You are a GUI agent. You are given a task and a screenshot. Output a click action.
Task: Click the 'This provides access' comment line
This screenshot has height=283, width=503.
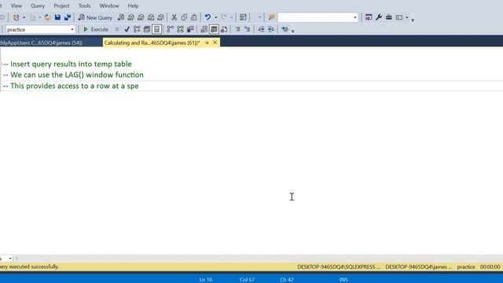click(71, 86)
